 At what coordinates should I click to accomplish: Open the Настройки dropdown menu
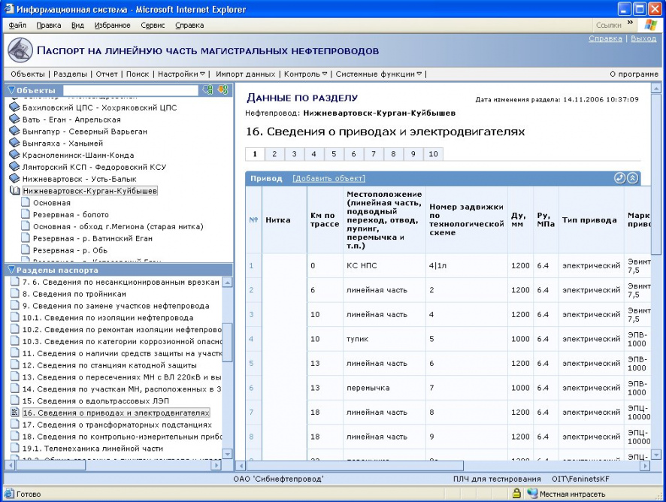click(x=181, y=74)
